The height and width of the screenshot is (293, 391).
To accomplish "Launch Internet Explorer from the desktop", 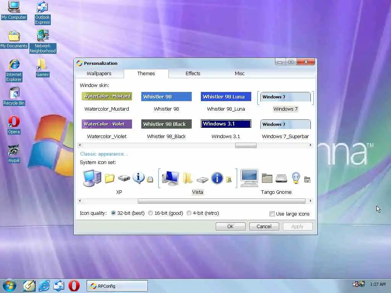I will tap(14, 70).
